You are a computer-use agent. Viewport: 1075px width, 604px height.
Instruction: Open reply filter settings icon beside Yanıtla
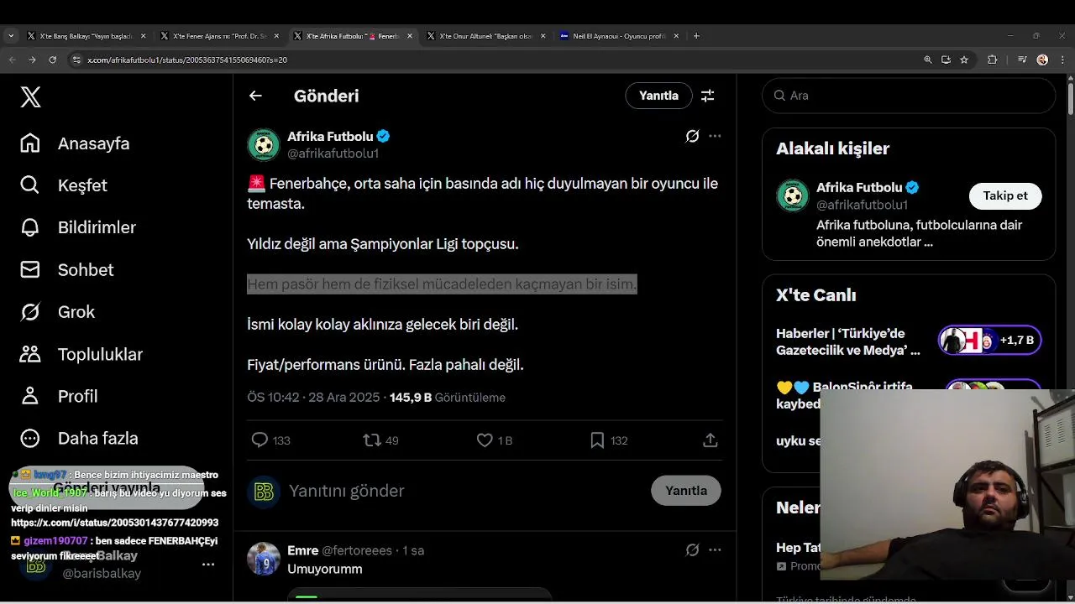(x=708, y=96)
